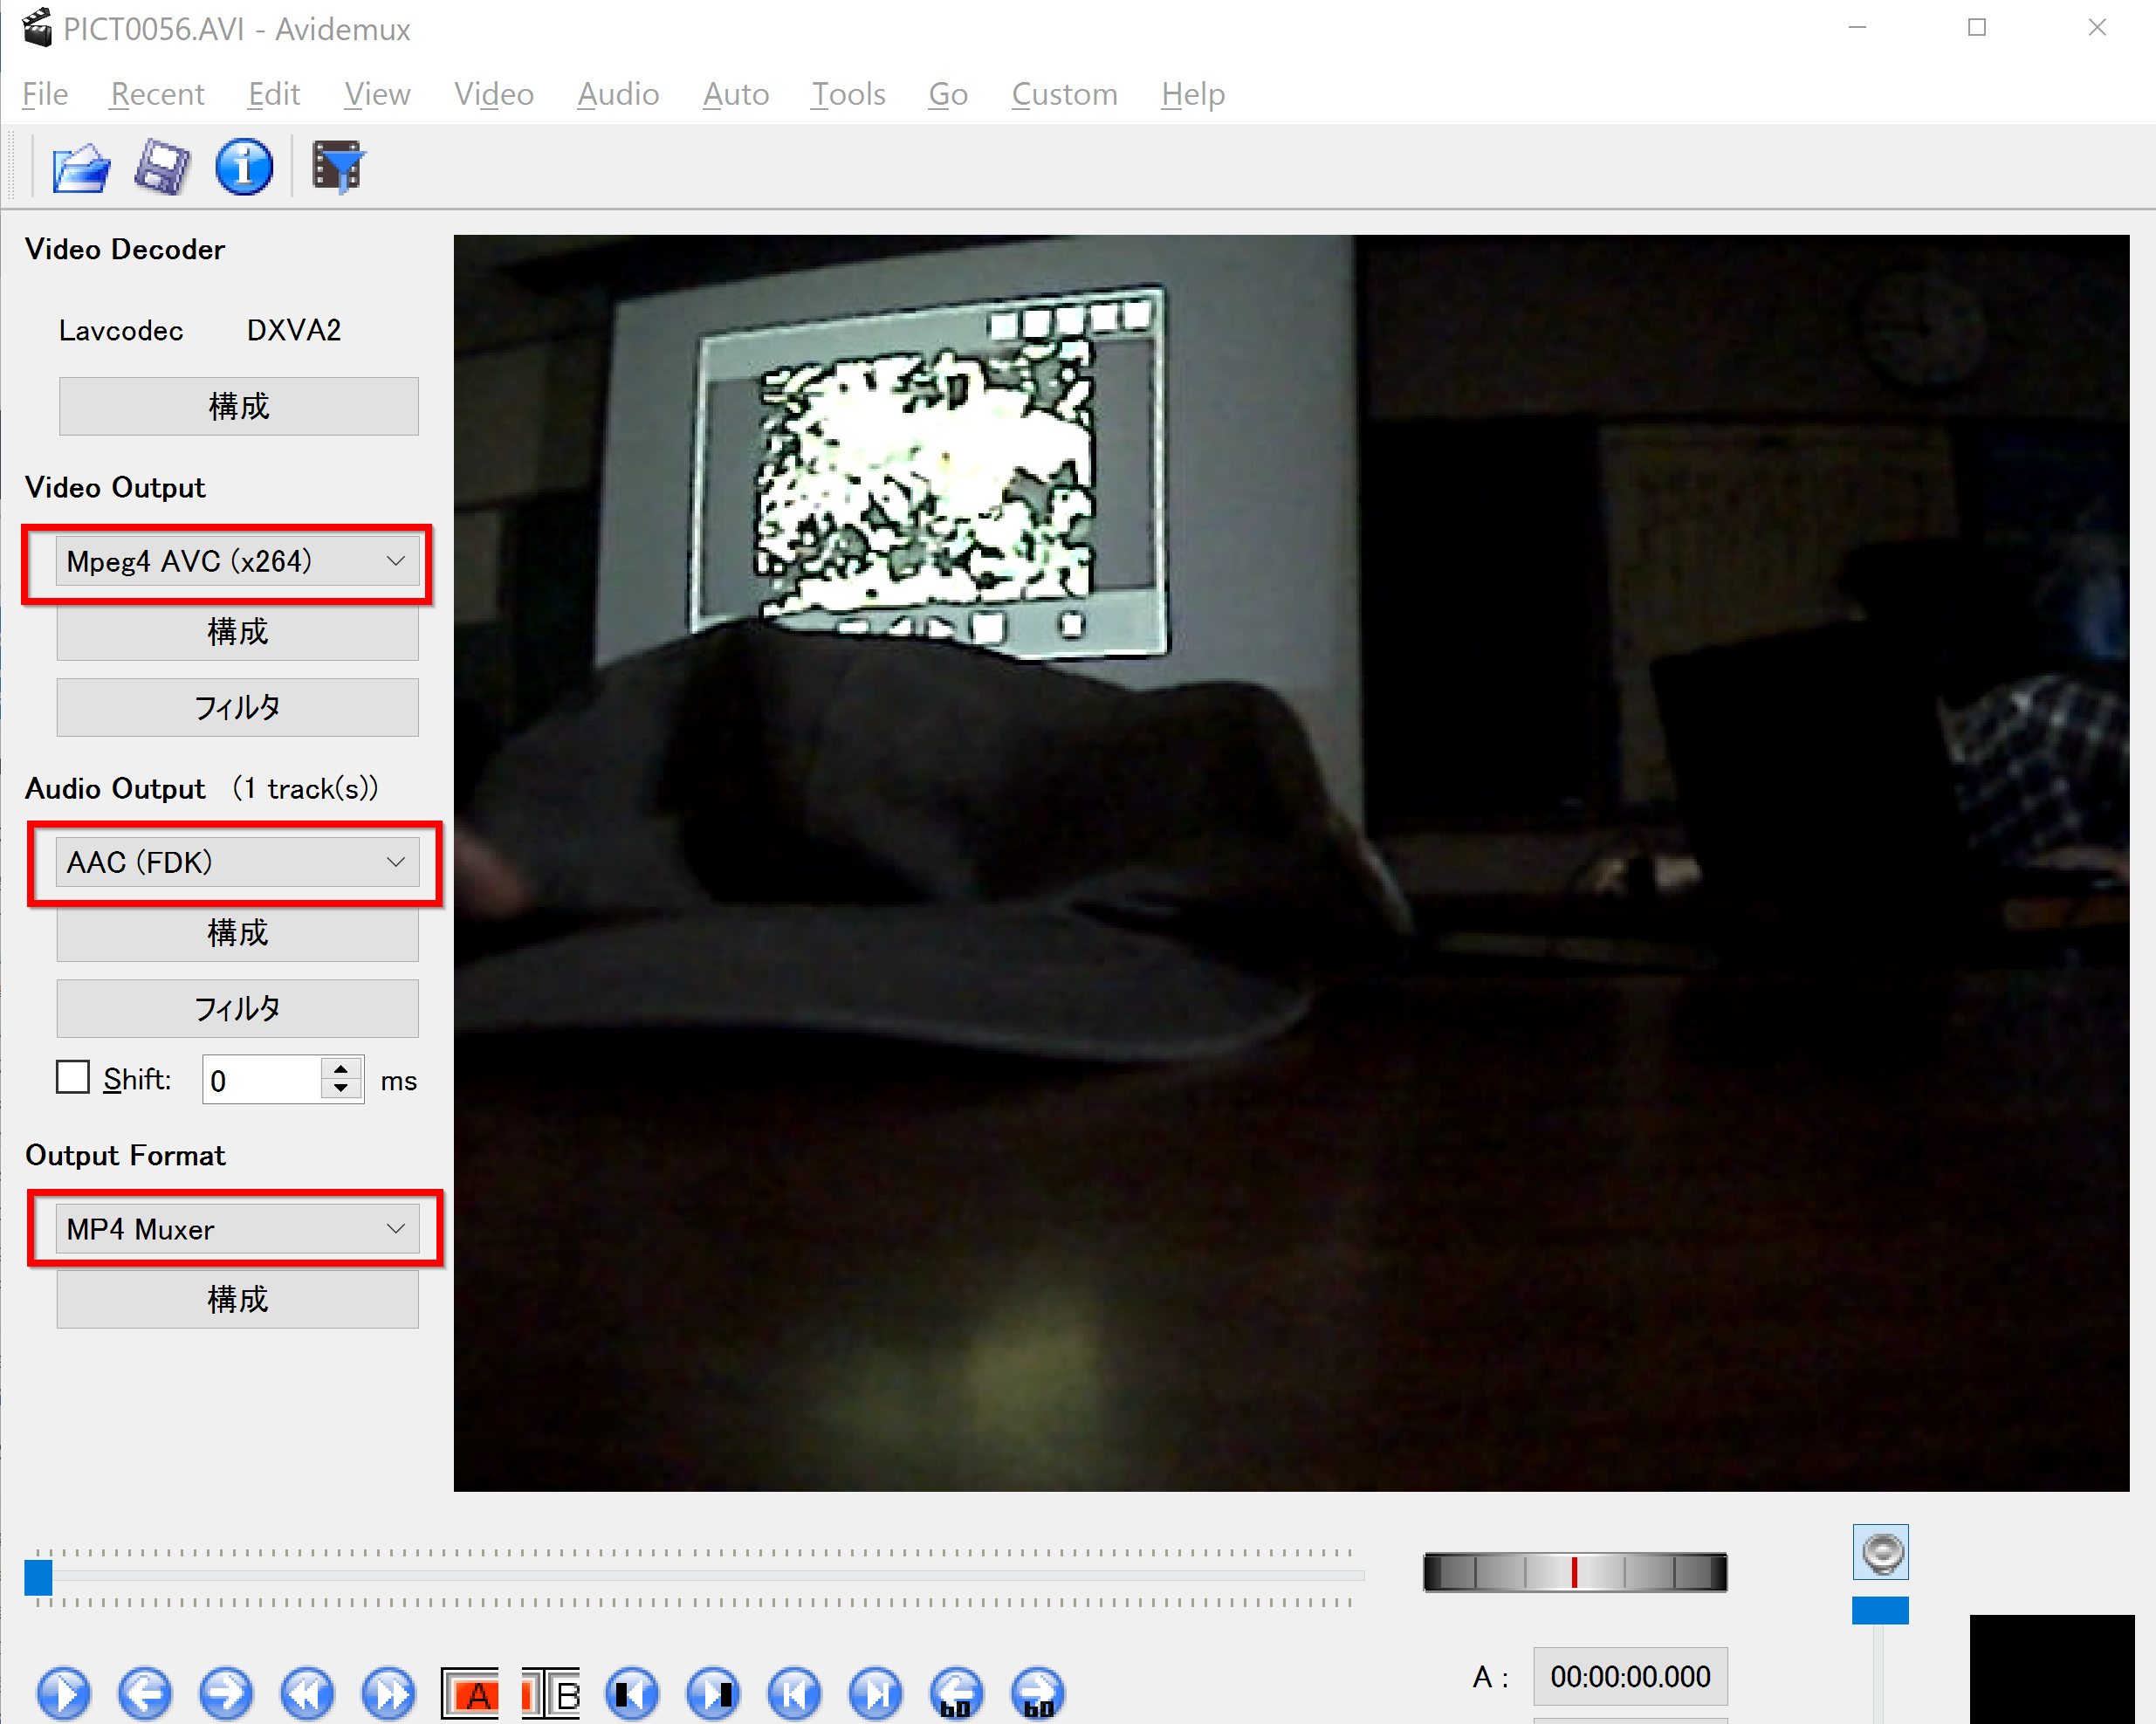Set selection end marker B

click(x=551, y=1693)
